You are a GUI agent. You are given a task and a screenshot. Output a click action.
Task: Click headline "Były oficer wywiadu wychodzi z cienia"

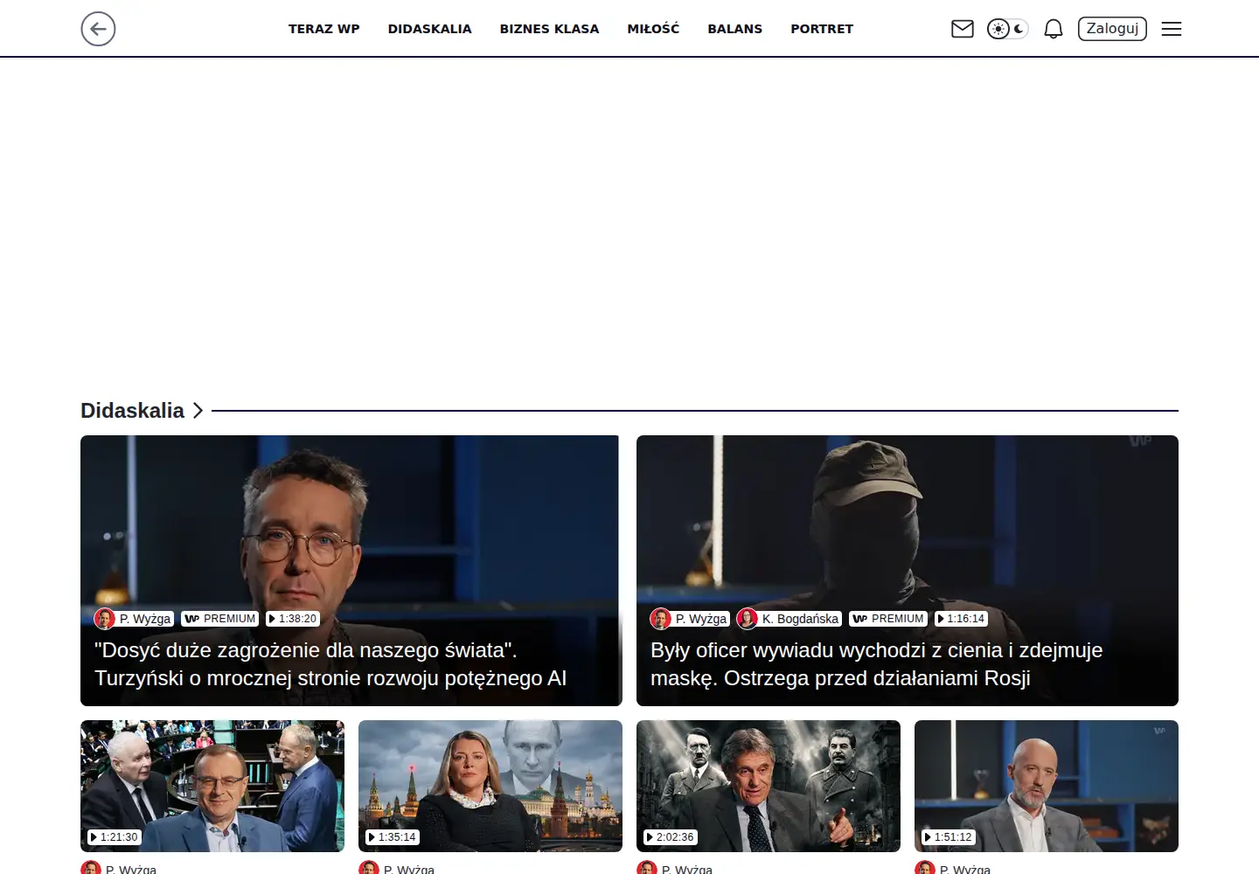tap(877, 664)
